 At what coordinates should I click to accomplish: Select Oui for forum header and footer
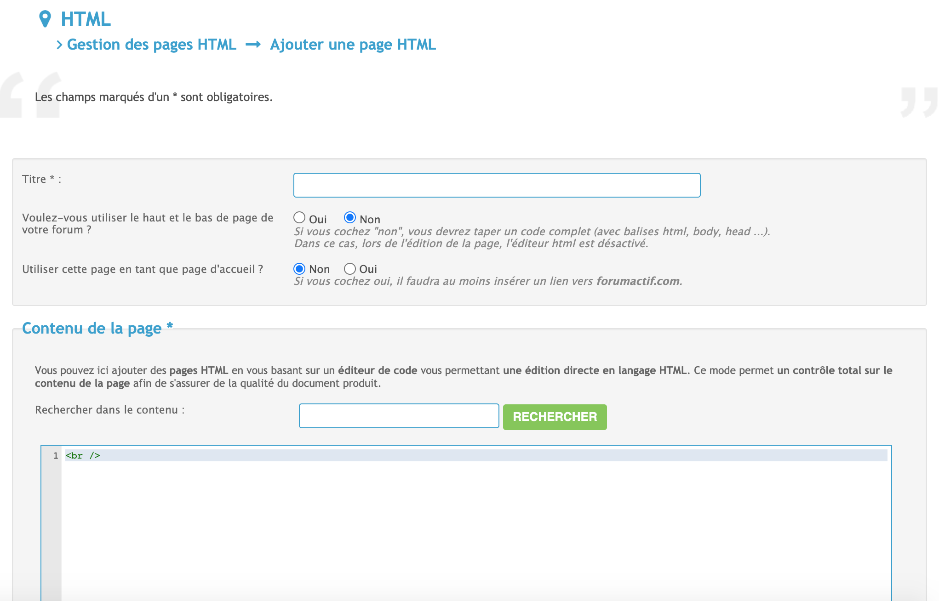click(x=299, y=218)
